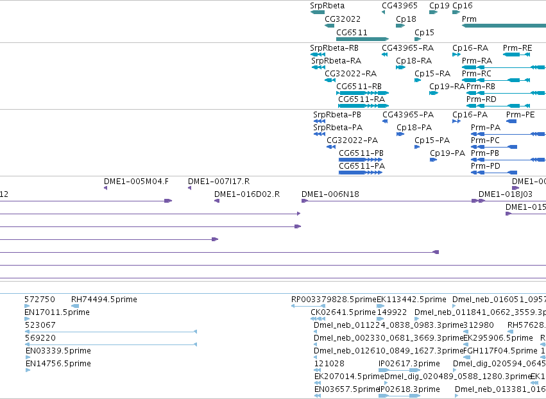Click EST EN17011.5prime
Screen dimensions: 546x399
(27, 319)
